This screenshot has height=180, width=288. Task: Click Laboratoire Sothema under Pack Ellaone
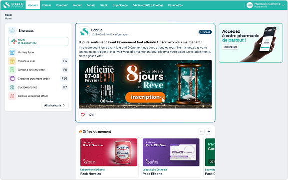(155, 170)
